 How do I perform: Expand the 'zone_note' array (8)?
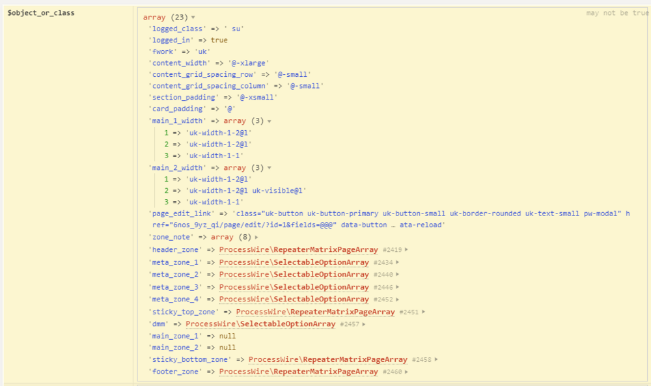[256, 238]
